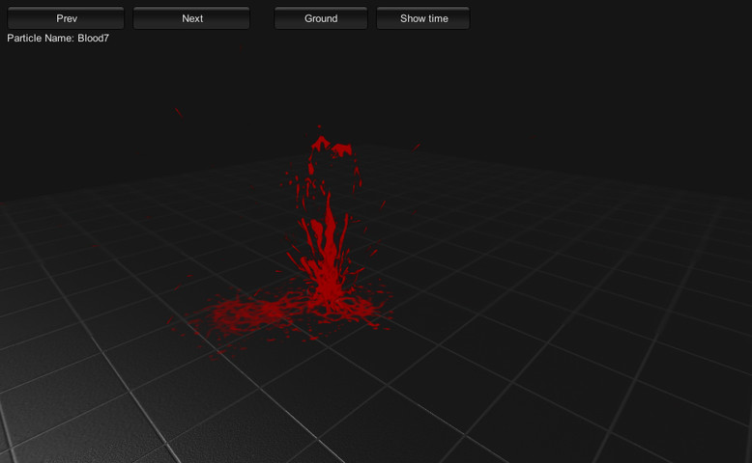Select the word Blood7 in the label
The width and height of the screenshot is (752, 463).
(x=94, y=39)
